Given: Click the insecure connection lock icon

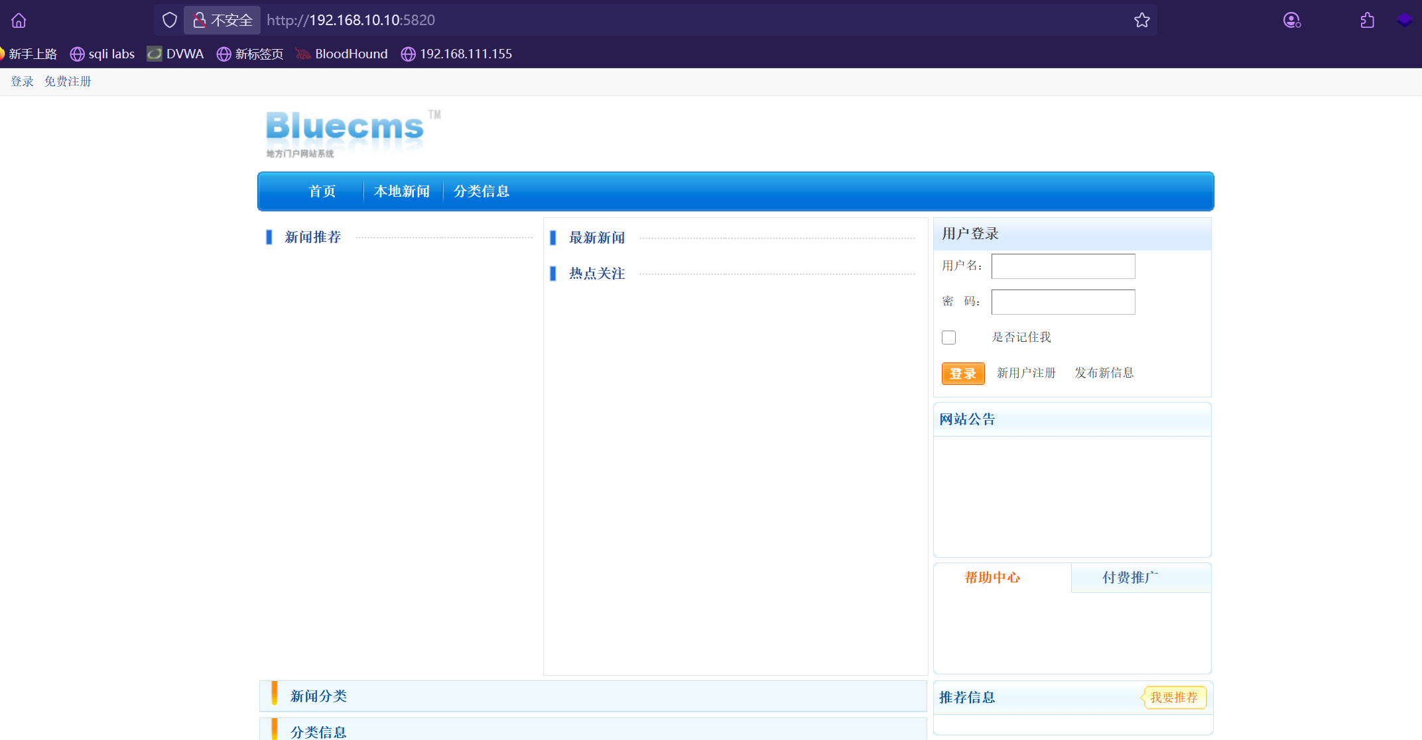Looking at the screenshot, I should [199, 21].
